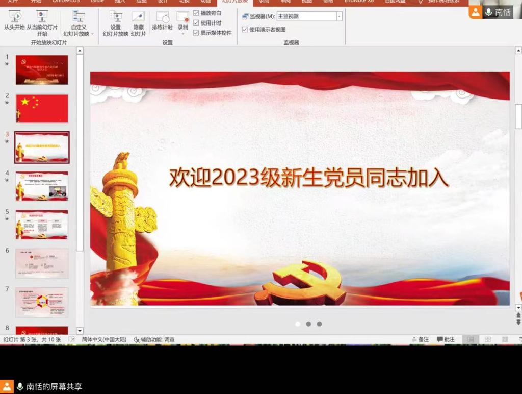Click thumbnail pane scroll-up arrow

[x=80, y=51]
